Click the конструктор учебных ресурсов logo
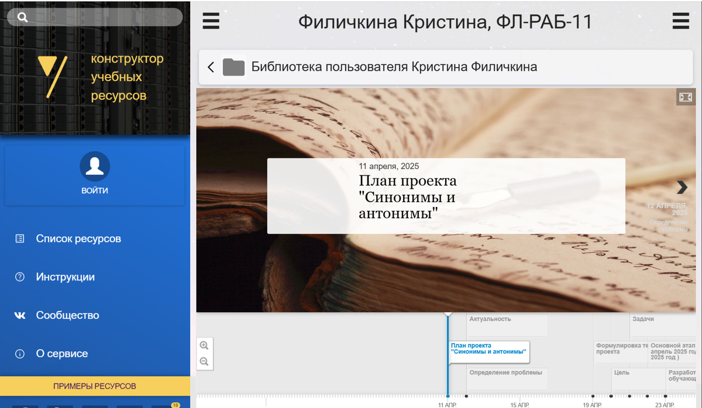The height and width of the screenshot is (408, 702). pyautogui.click(x=52, y=76)
